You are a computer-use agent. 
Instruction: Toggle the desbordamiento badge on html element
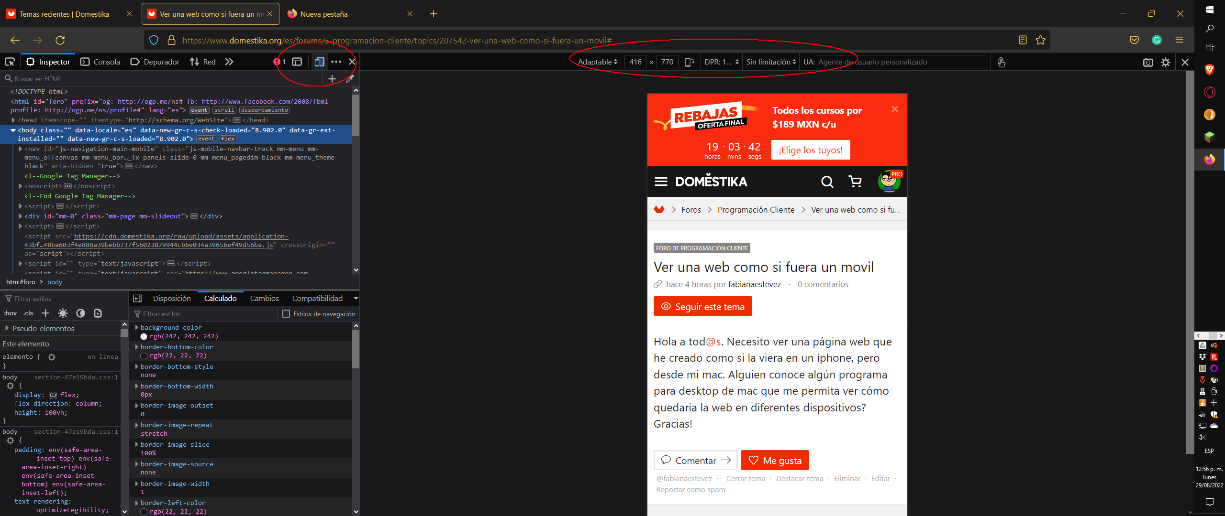pos(264,110)
